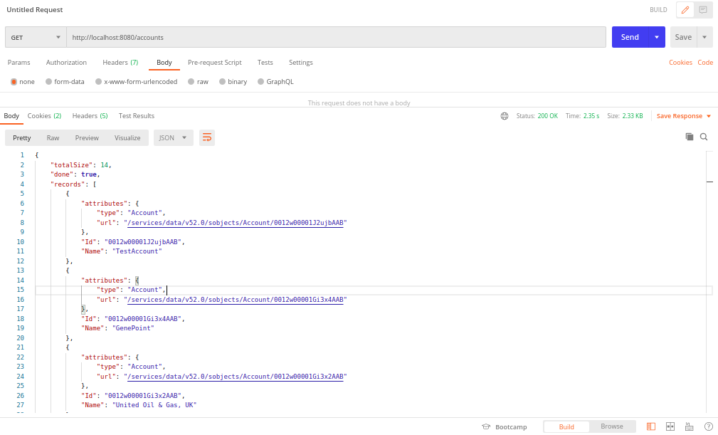The width and height of the screenshot is (718, 435).
Task: Open the JSON format dropdown
Action: pyautogui.click(x=173, y=137)
